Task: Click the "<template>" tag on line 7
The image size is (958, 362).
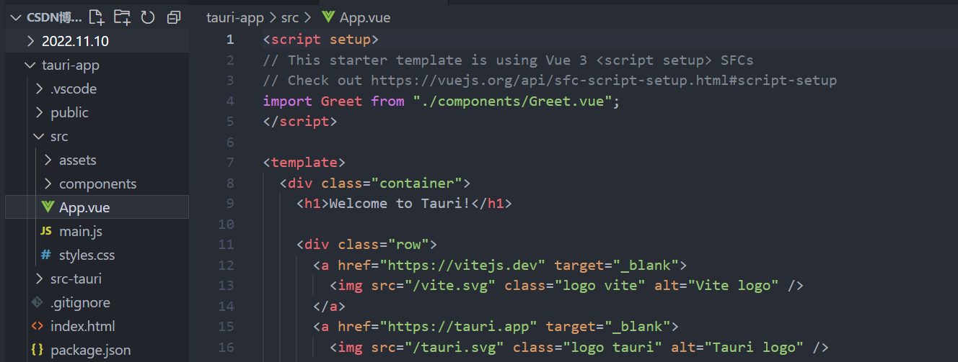Action: click(304, 163)
